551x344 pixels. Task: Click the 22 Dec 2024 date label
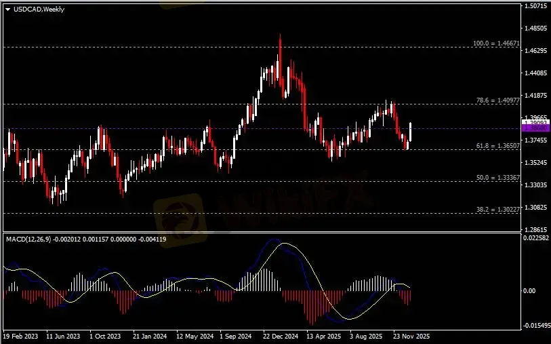281,337
